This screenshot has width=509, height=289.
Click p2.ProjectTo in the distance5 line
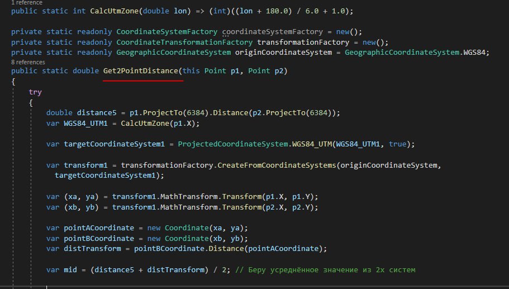[x=279, y=113]
